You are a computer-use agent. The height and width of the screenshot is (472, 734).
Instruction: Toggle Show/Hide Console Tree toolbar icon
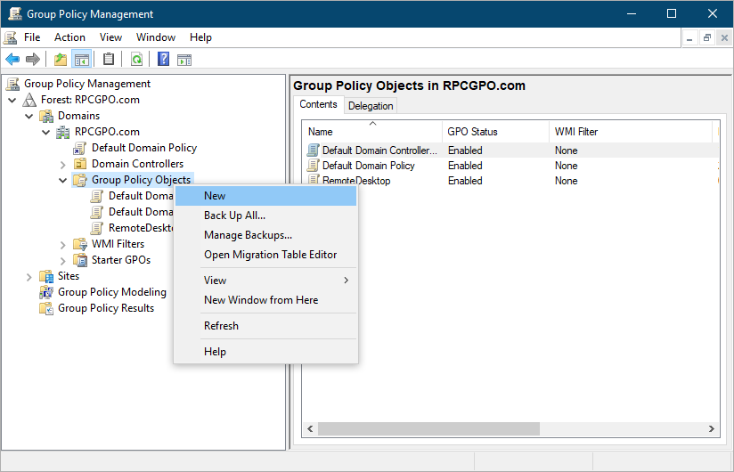(82, 60)
